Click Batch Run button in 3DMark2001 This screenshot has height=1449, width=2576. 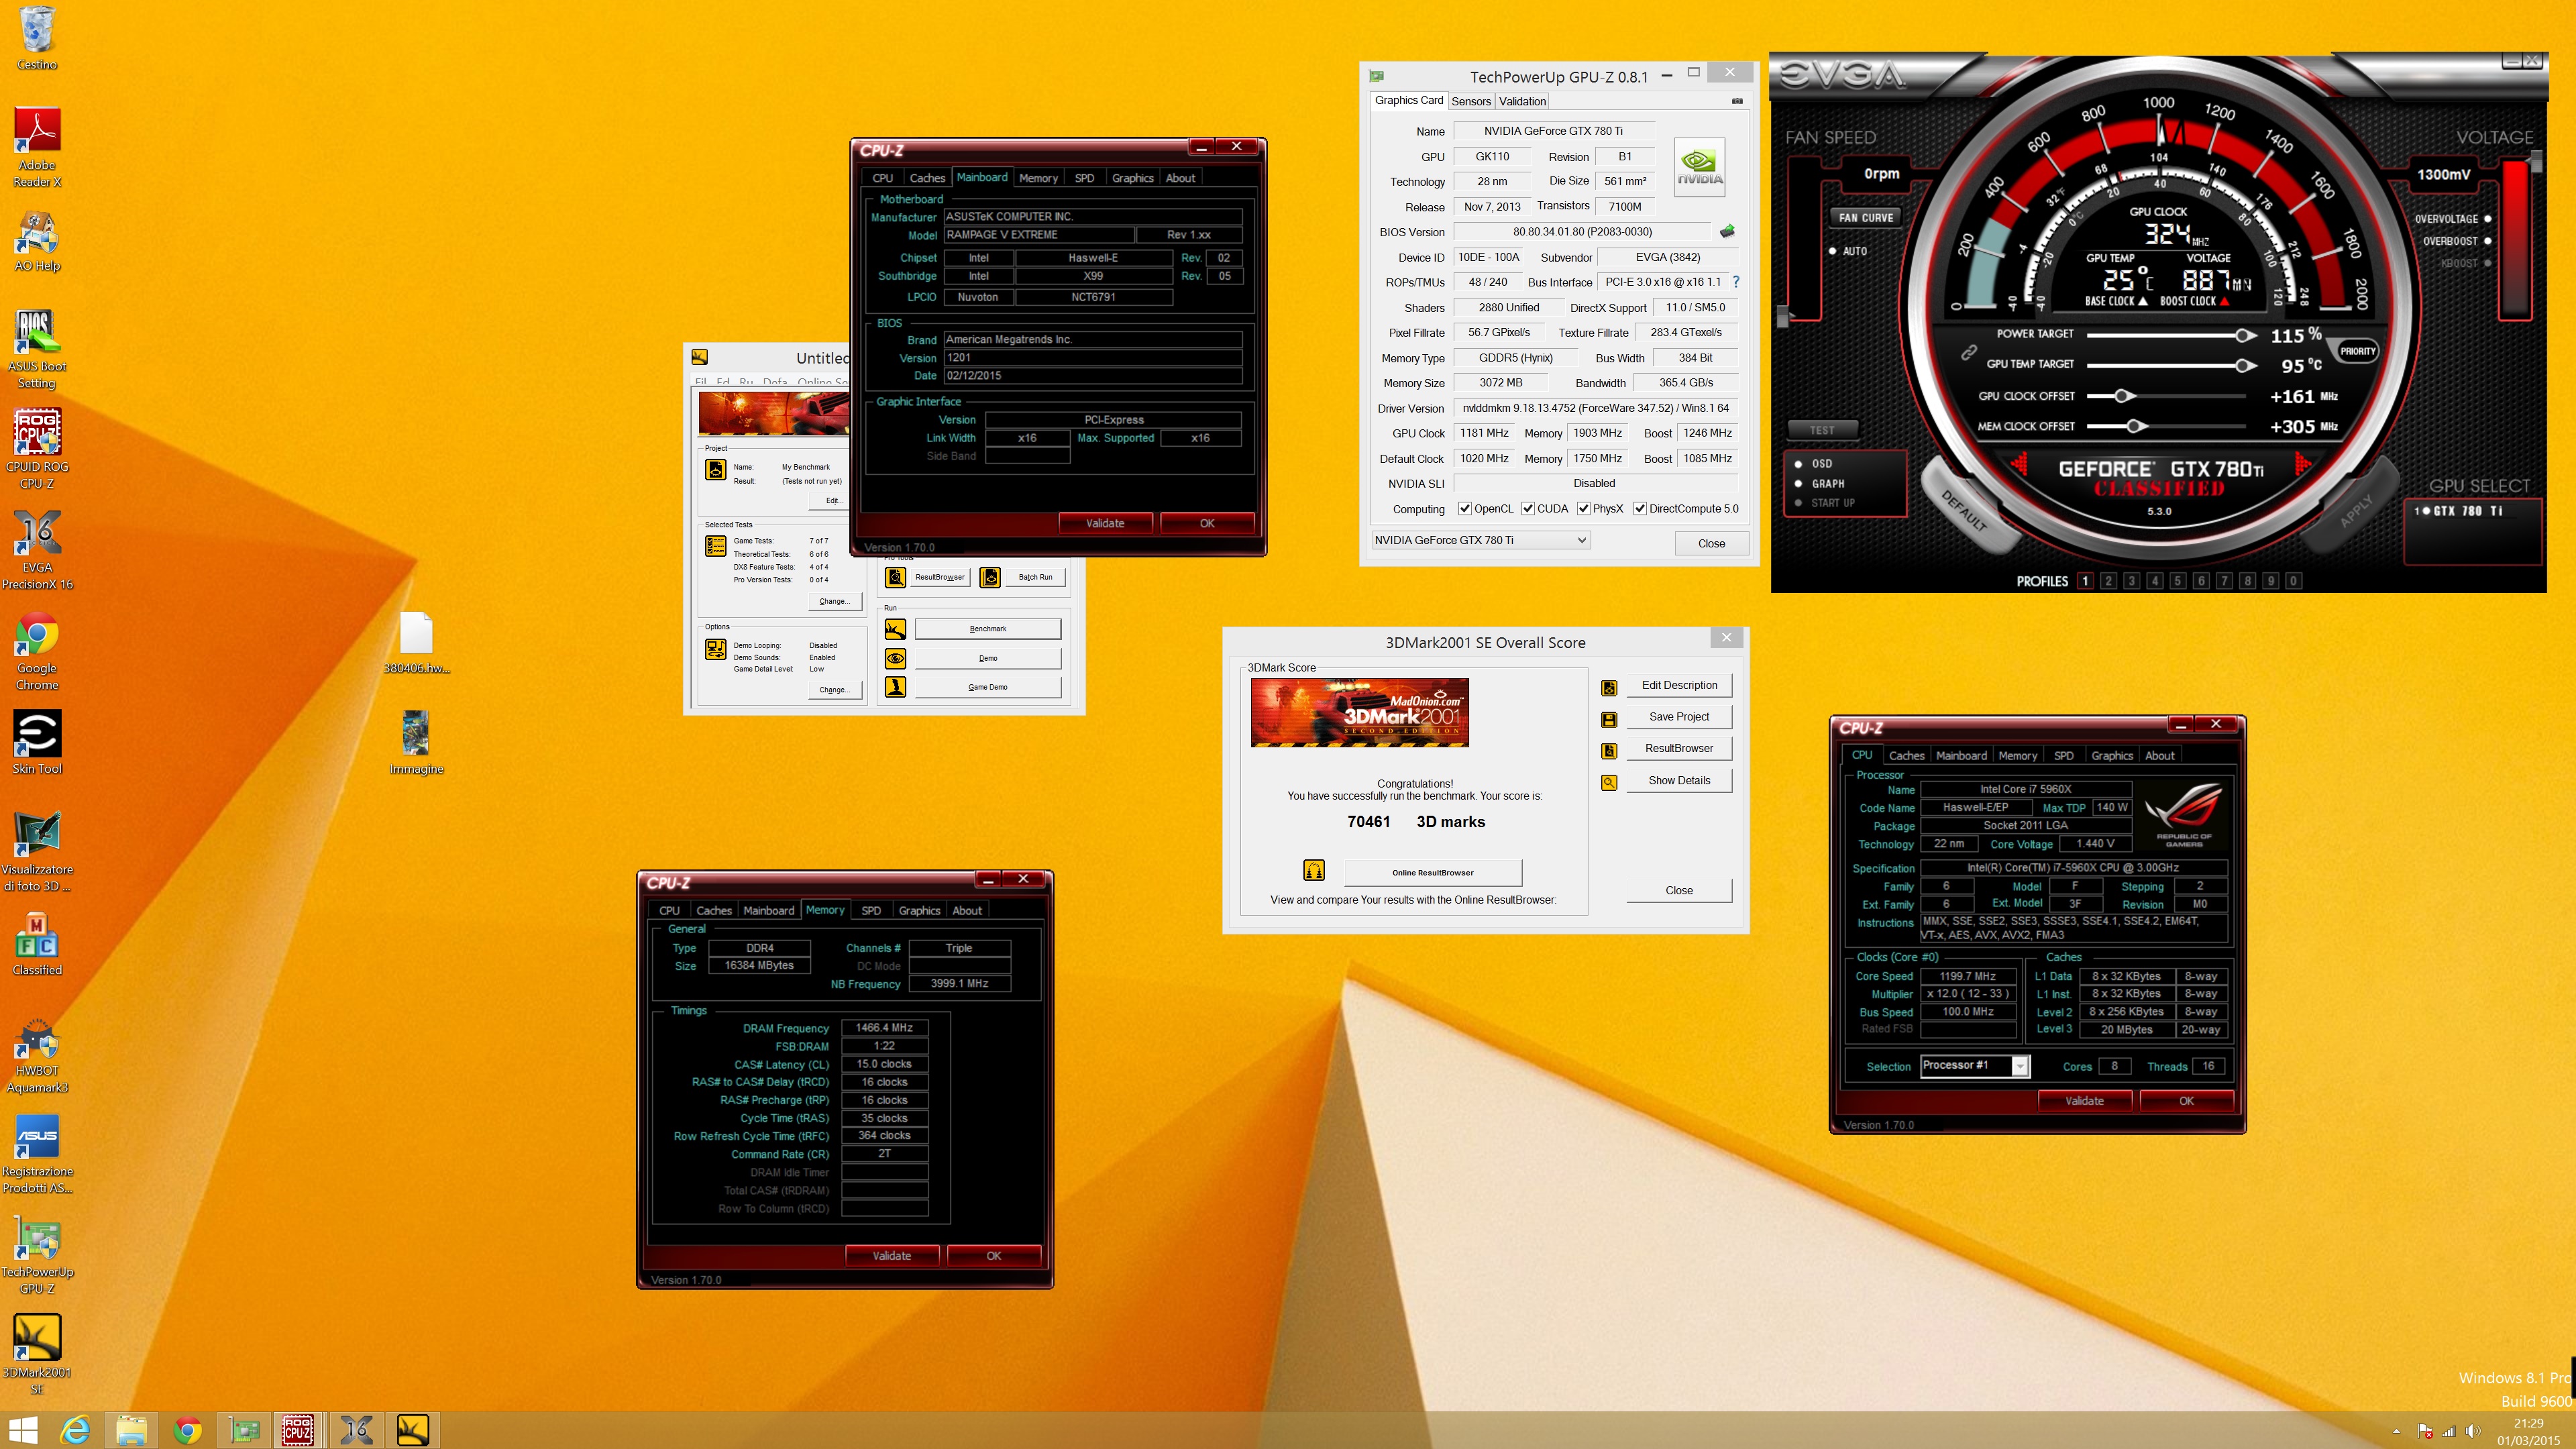point(1035,577)
